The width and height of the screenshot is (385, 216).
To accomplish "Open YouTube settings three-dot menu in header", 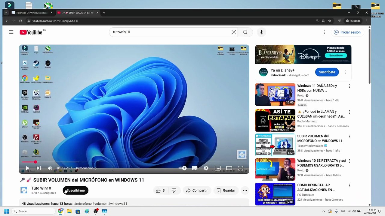I will (x=324, y=32).
